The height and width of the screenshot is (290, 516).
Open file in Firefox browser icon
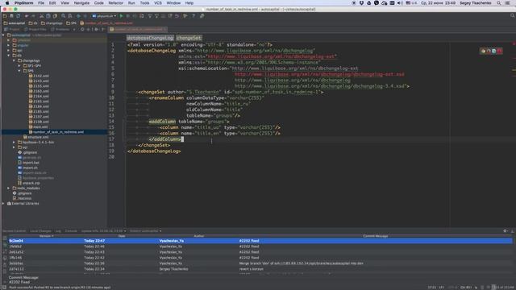[x=489, y=51]
